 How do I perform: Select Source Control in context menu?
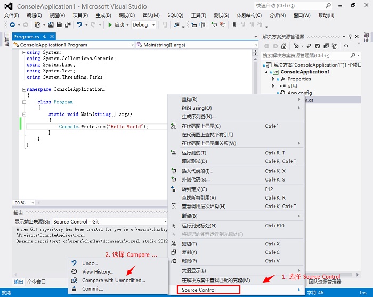[x=237, y=290]
